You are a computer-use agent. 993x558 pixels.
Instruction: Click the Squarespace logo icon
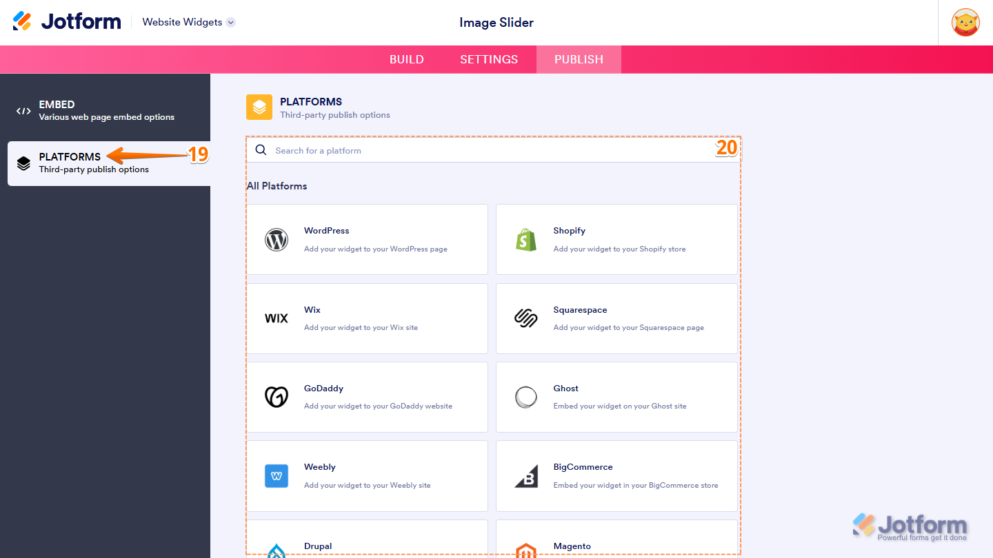tap(526, 318)
